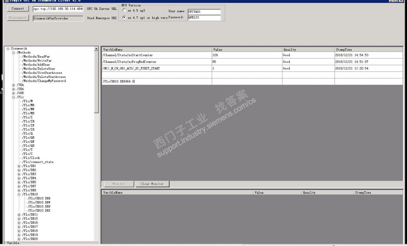Click the value cell showing 85
The height and width of the screenshot is (246, 407).
247,62
